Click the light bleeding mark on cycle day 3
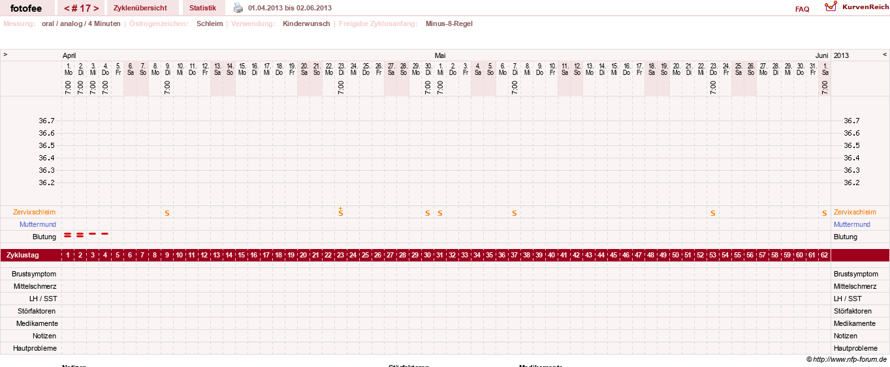Viewport: 890px width, 367px height. pyautogui.click(x=93, y=233)
